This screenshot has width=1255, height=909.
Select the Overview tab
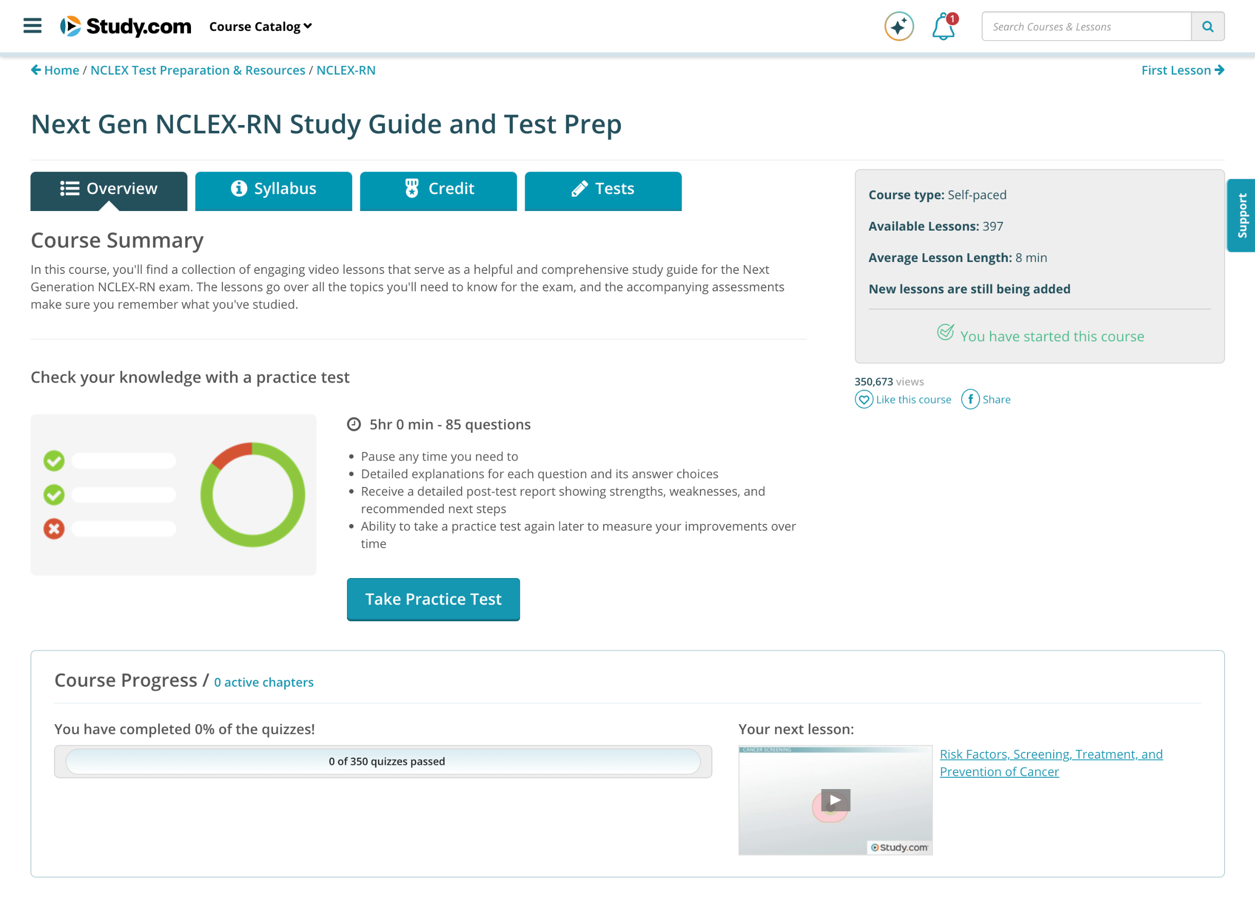click(109, 191)
